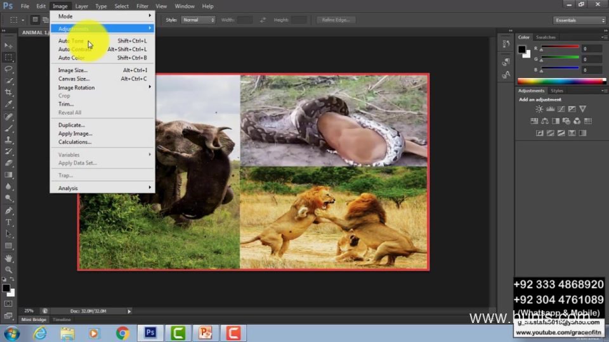The image size is (609, 342).
Task: Select the Horizontal Type tool
Action: click(x=8, y=222)
